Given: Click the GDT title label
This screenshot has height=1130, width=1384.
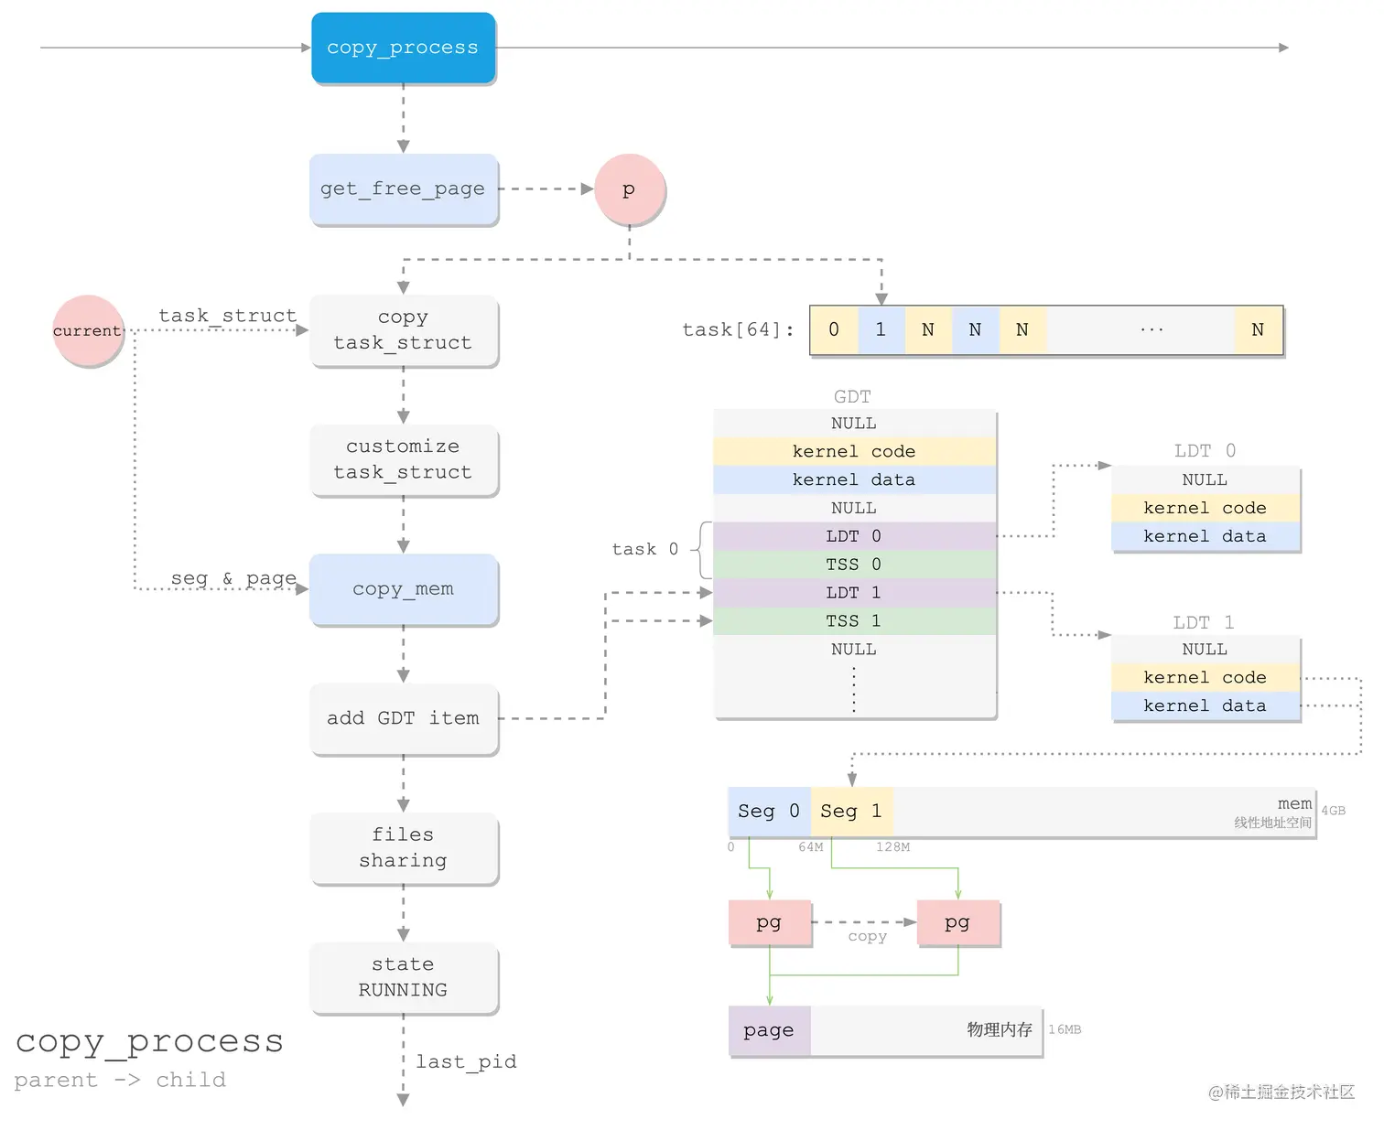Looking at the screenshot, I should point(852,396).
